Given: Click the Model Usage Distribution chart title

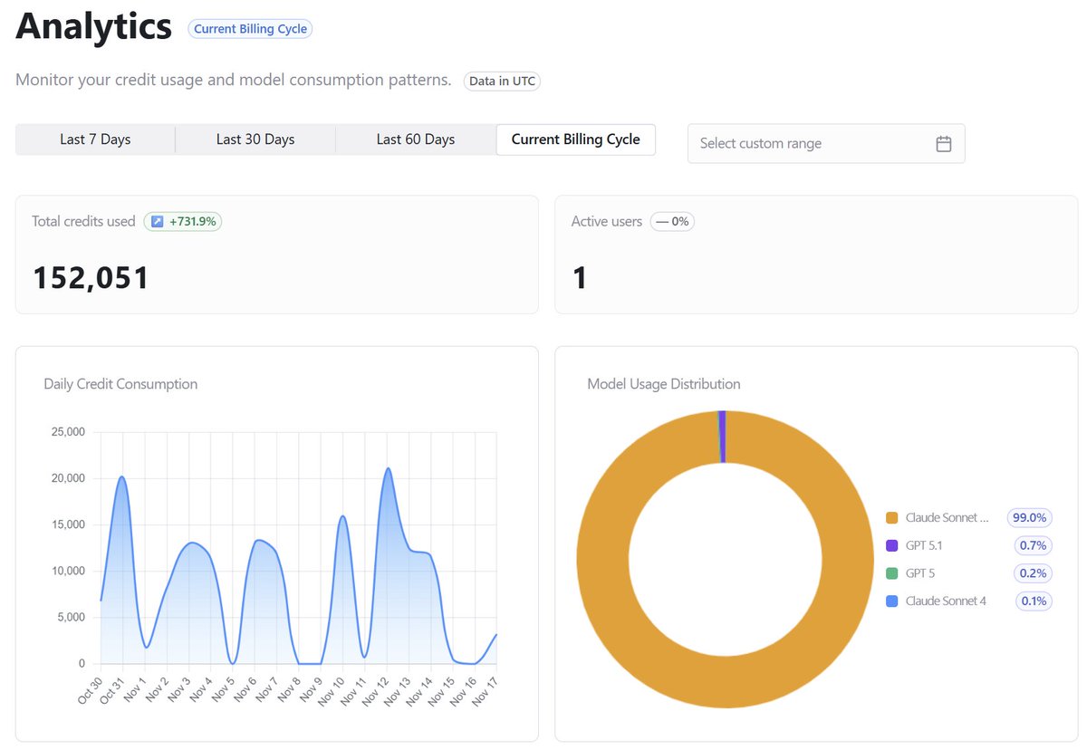Looking at the screenshot, I should (x=664, y=384).
